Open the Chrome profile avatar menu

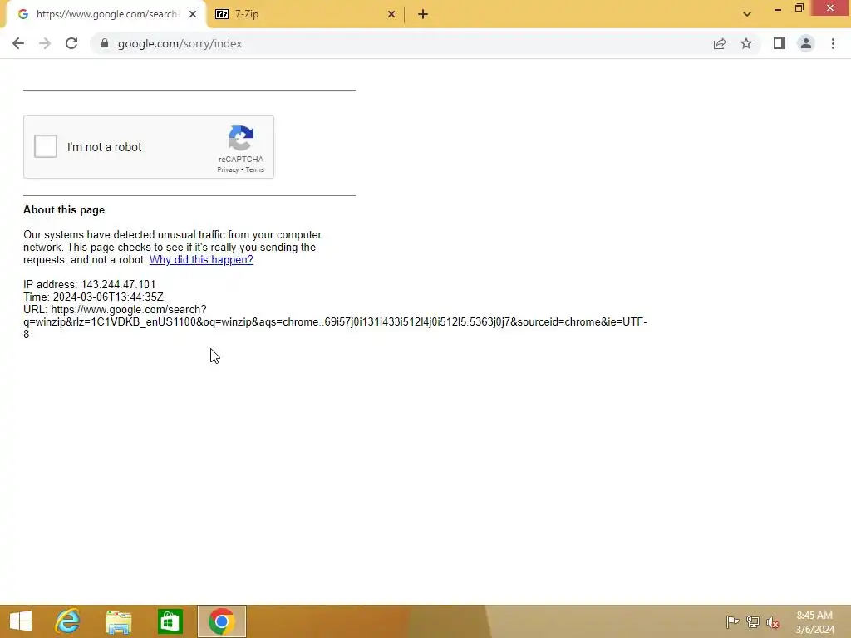point(806,43)
